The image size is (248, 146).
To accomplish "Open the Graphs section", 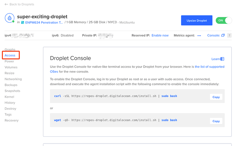I will tap(10, 49).
